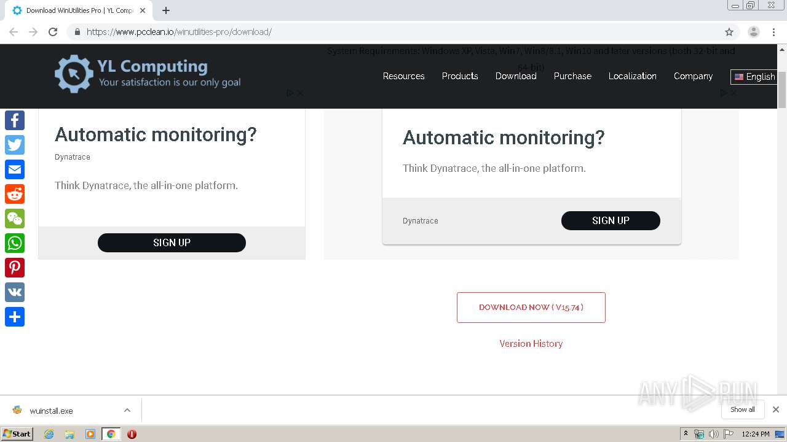
Task: Show hidden system tray icons
Action: (x=686, y=434)
